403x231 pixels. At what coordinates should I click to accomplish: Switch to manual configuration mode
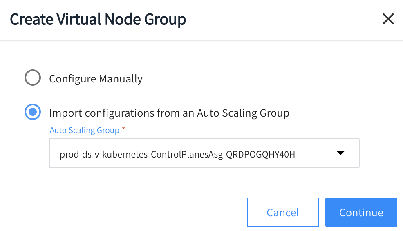(x=33, y=78)
